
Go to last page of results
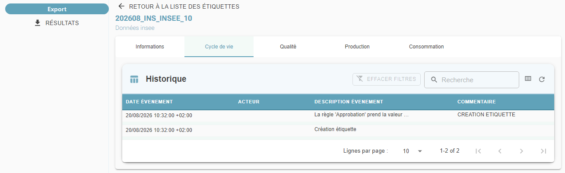coord(543,151)
